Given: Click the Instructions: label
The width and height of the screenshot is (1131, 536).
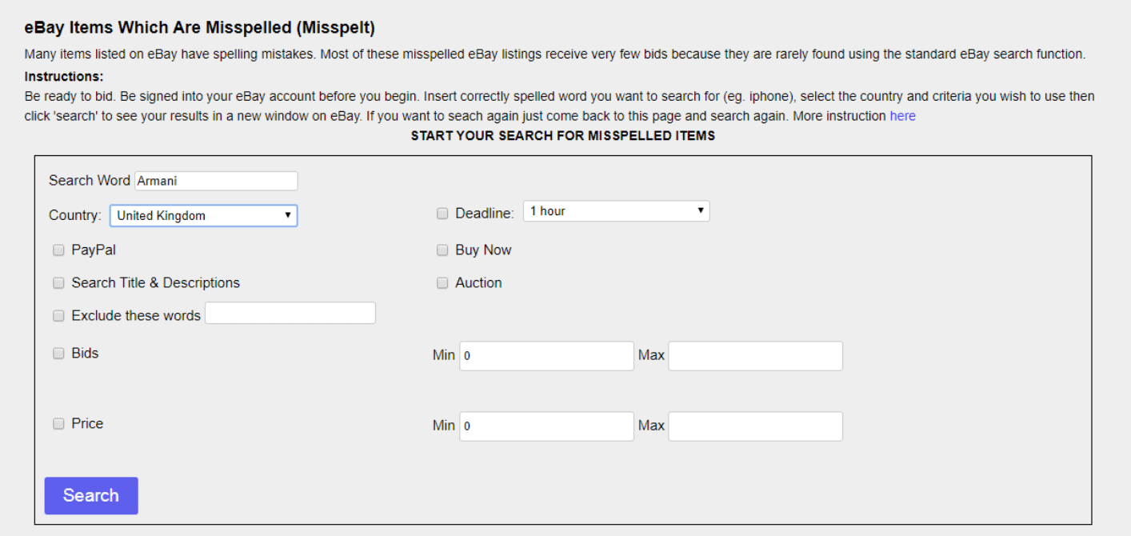Looking at the screenshot, I should pyautogui.click(x=64, y=77).
